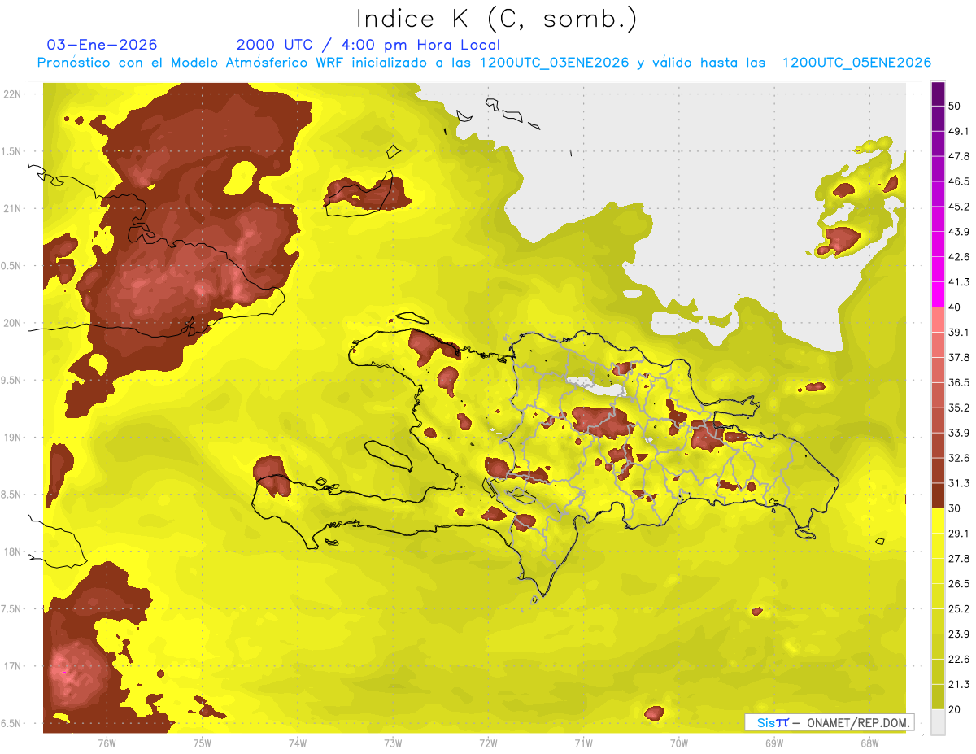
Task: Click the colorbar label '43.9'
Action: 959,232
